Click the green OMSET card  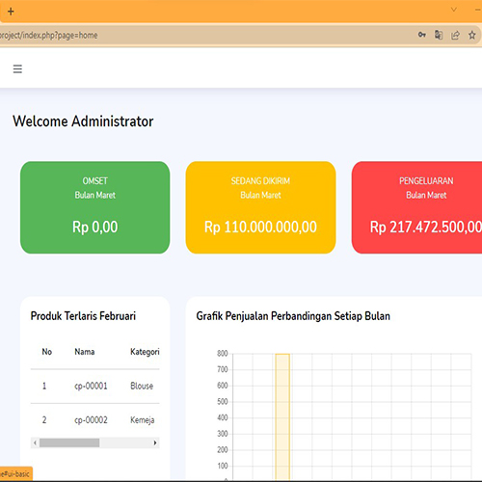(x=95, y=207)
